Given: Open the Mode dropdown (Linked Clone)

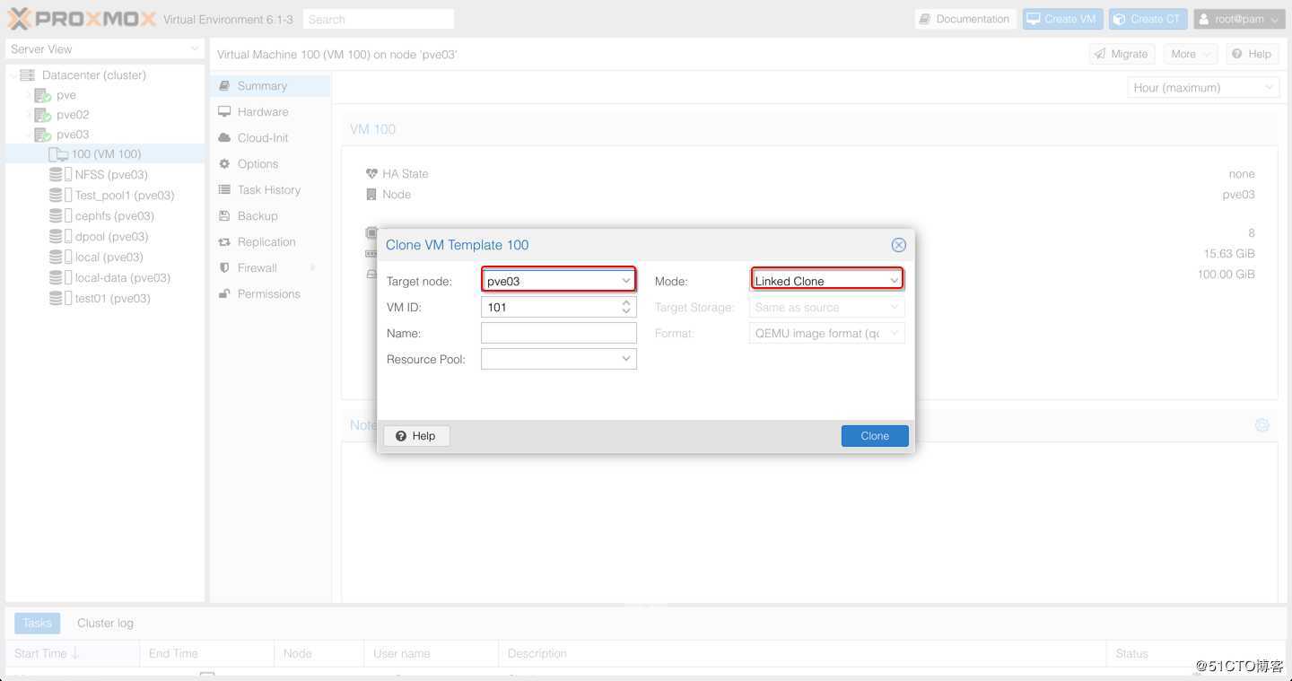Looking at the screenshot, I should coord(894,281).
